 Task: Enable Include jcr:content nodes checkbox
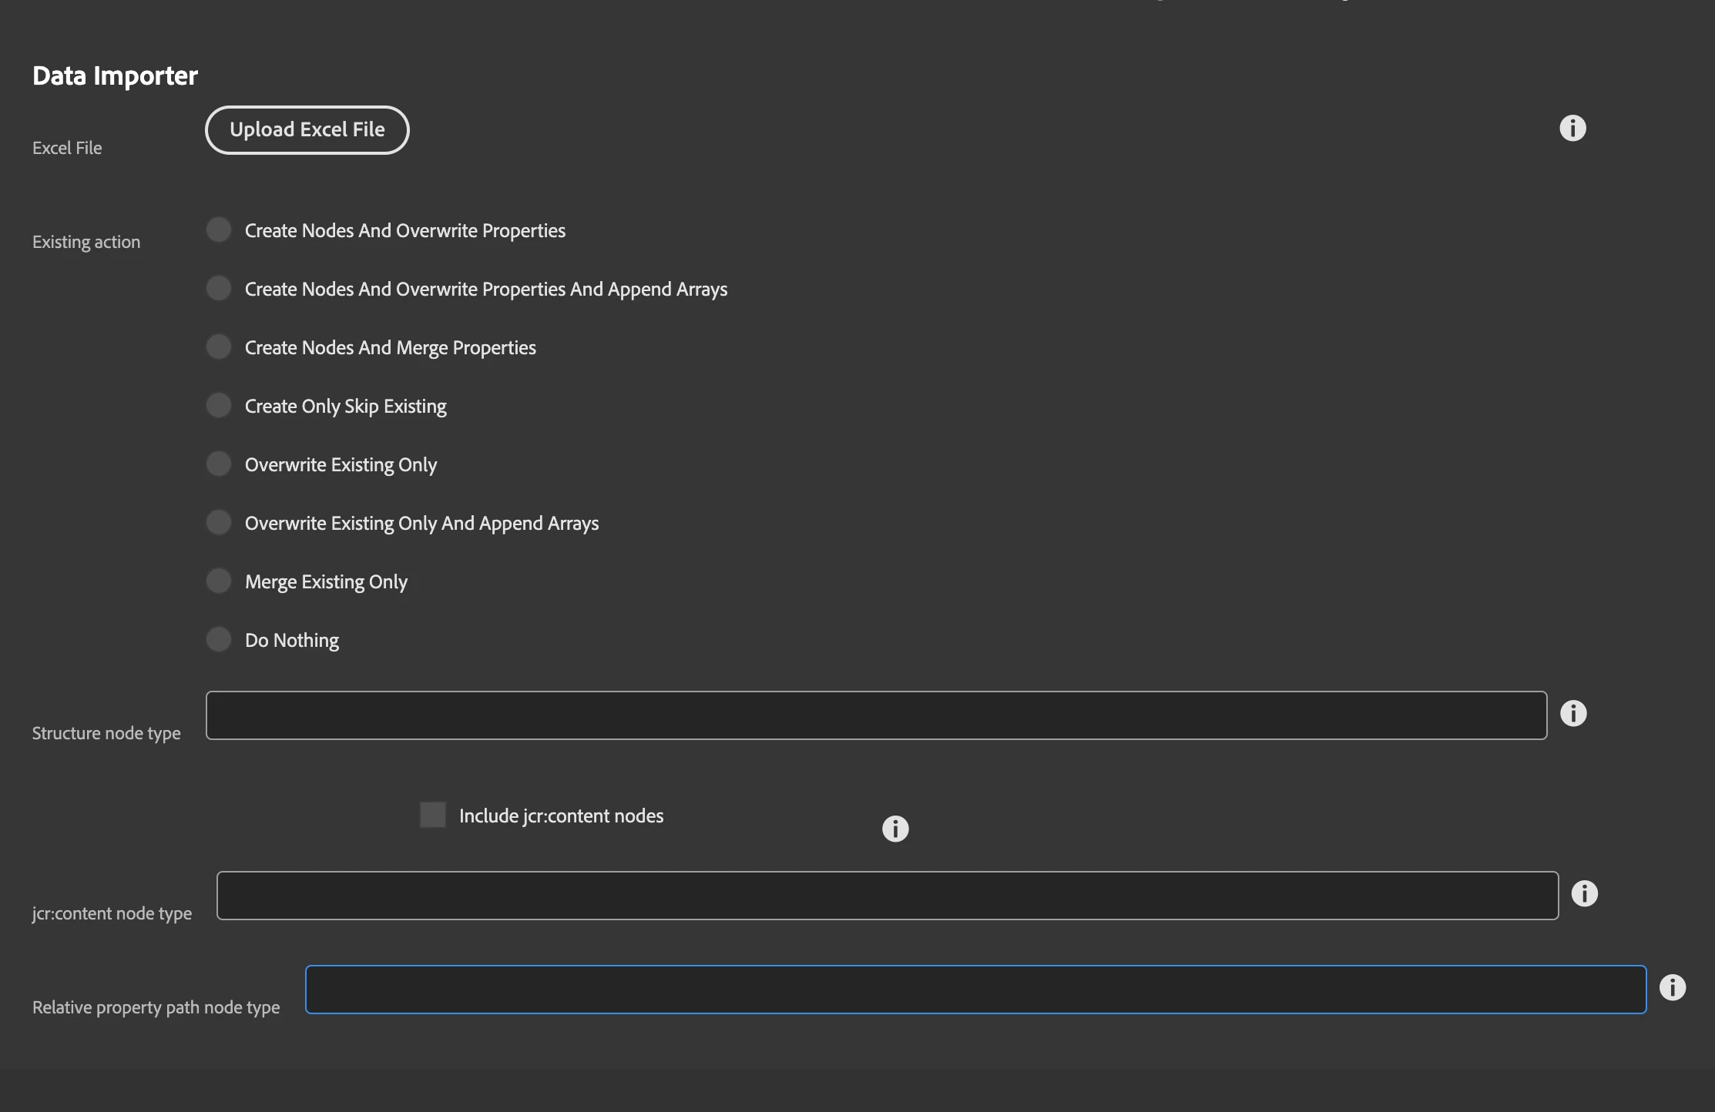point(432,815)
